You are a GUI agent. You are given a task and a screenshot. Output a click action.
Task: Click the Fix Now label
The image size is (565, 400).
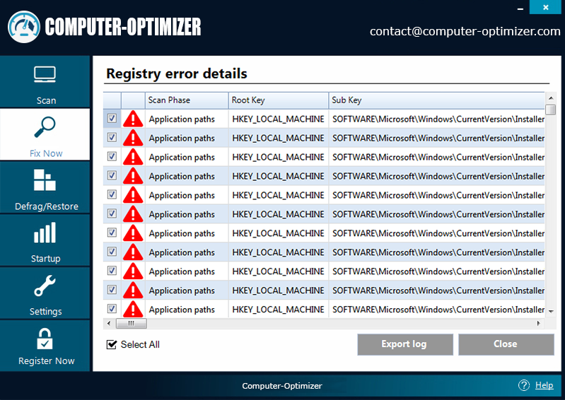tap(46, 153)
